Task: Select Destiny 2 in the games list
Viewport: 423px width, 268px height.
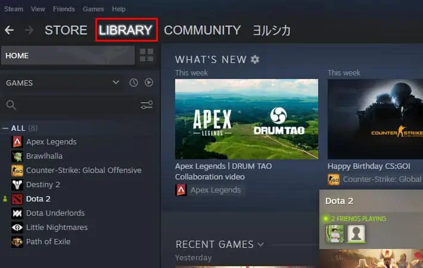Action: (43, 184)
